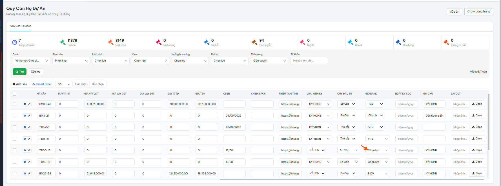Open the Dự án dropdown showing Vinhomes Global
Screen dimensions: 501x186
(31, 61)
